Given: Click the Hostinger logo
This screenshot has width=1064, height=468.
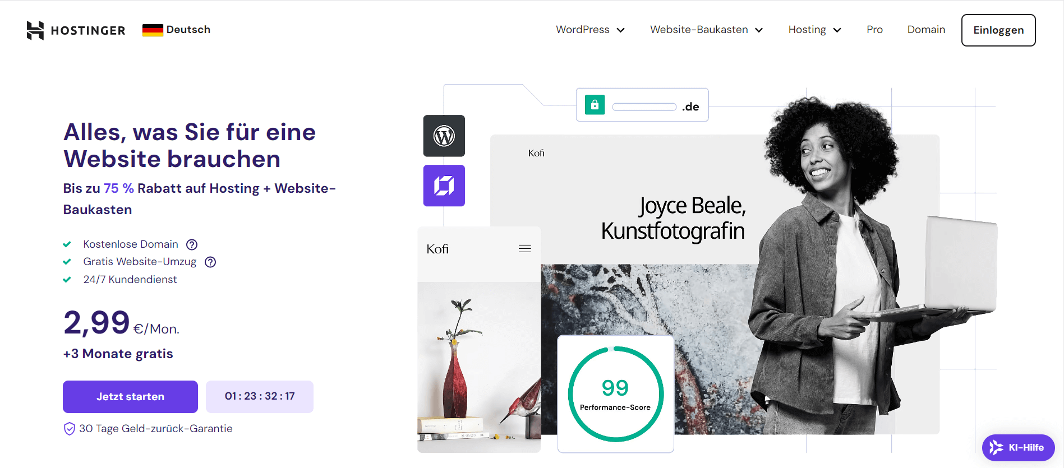Looking at the screenshot, I should click(x=76, y=30).
